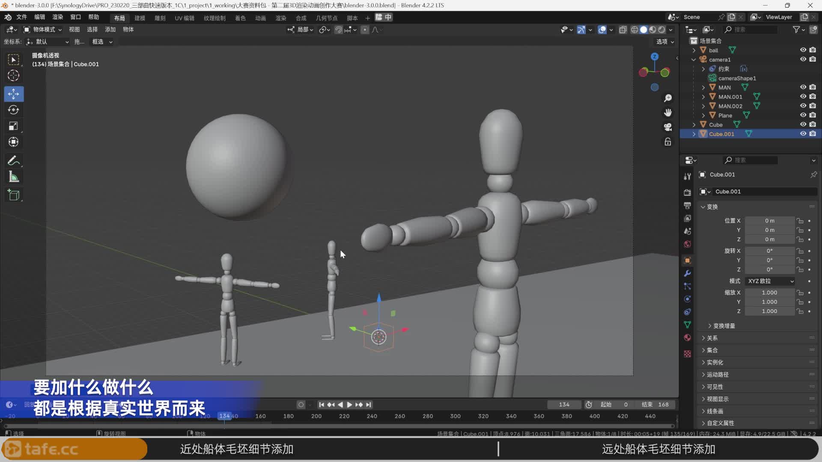Hide MAN.001 in viewport

pyautogui.click(x=803, y=97)
